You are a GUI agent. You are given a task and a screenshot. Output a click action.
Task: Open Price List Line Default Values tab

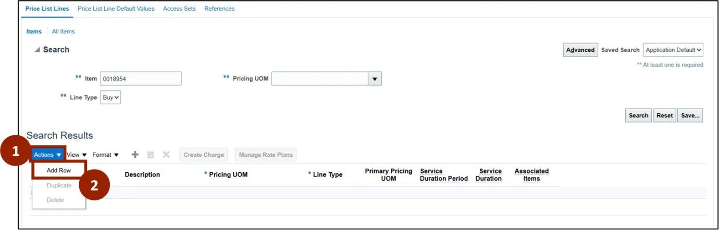click(116, 9)
